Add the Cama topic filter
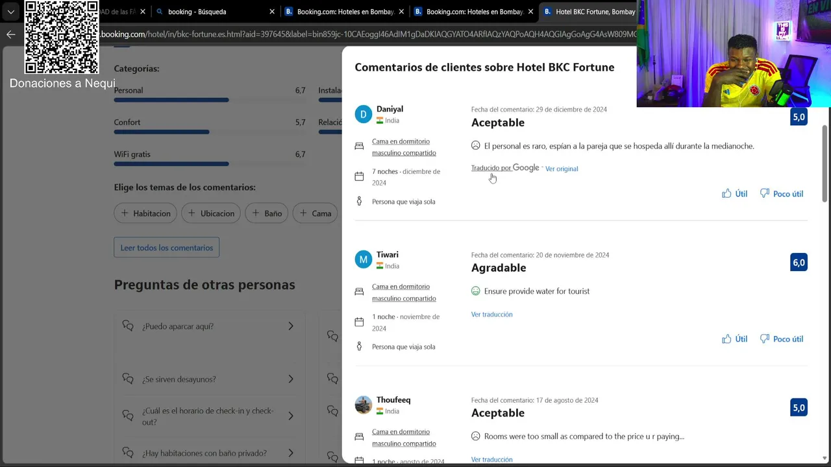This screenshot has width=831, height=467. point(316,213)
